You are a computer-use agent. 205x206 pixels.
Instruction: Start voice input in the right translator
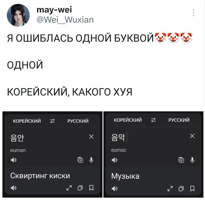(192, 160)
